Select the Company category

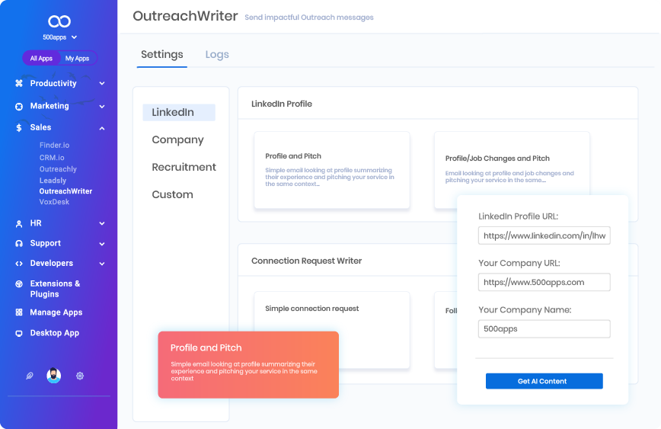tap(177, 139)
